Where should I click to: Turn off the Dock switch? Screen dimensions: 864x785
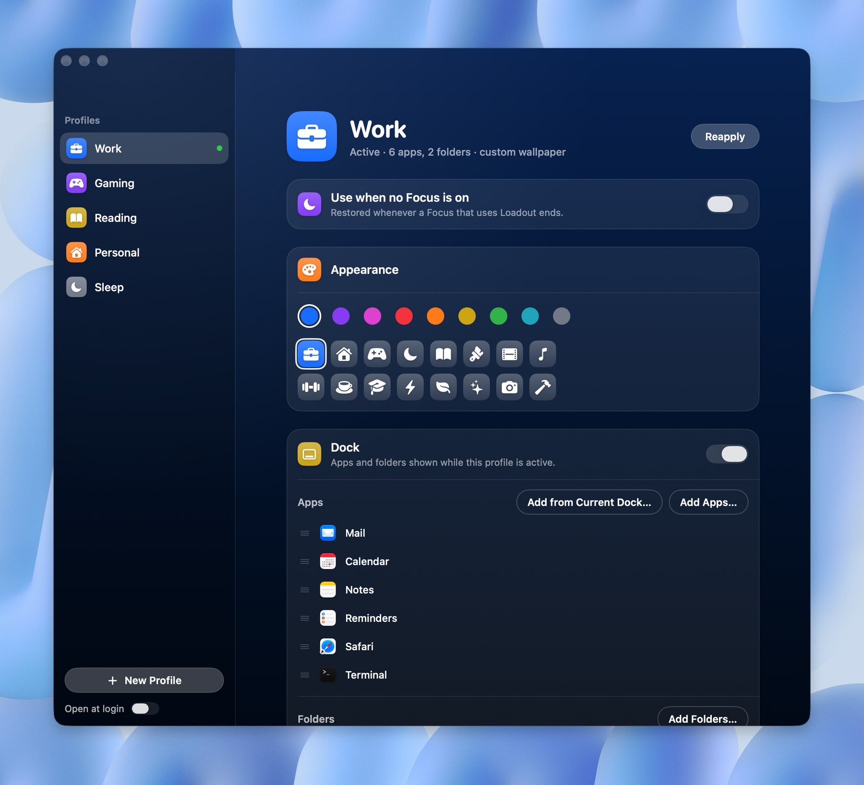pyautogui.click(x=727, y=454)
